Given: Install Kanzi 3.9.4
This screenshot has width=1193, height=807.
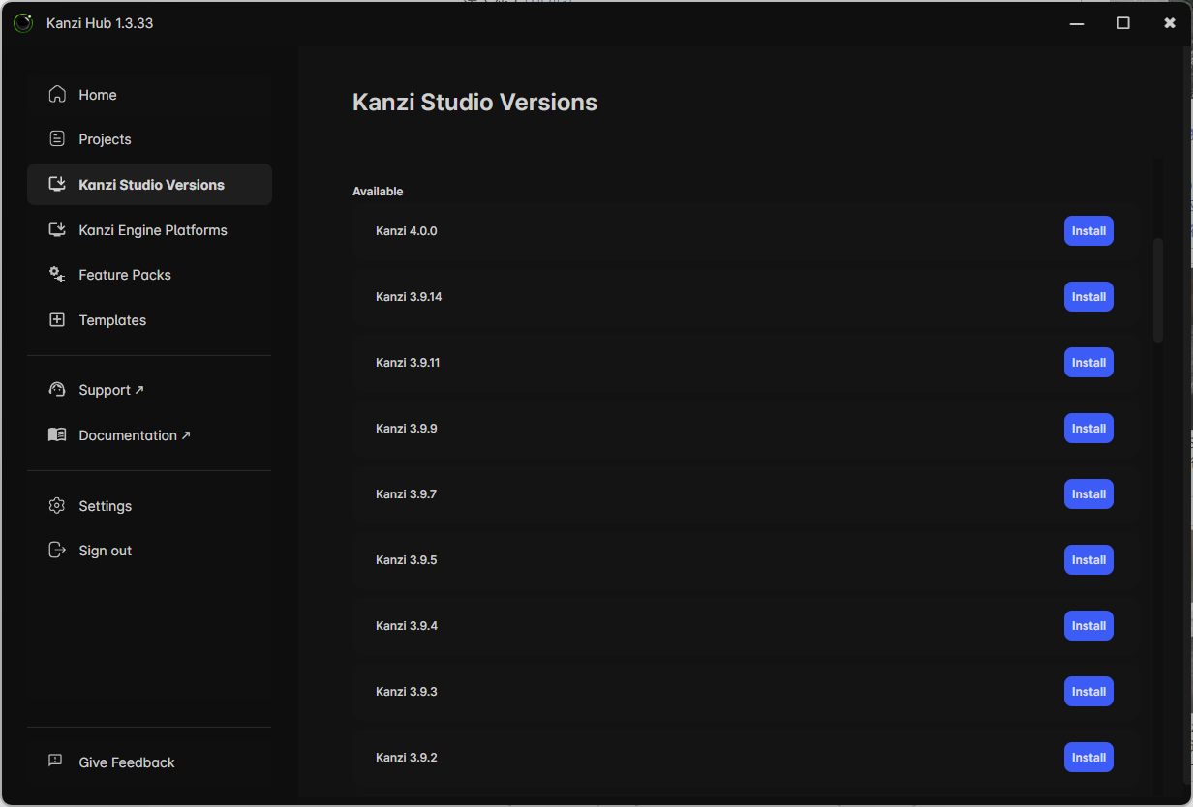Looking at the screenshot, I should 1088,626.
